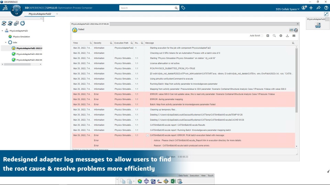Click the expand view icon below the help icon
Image resolution: width=330 pixels, height=185 pixels.
coord(326,14)
